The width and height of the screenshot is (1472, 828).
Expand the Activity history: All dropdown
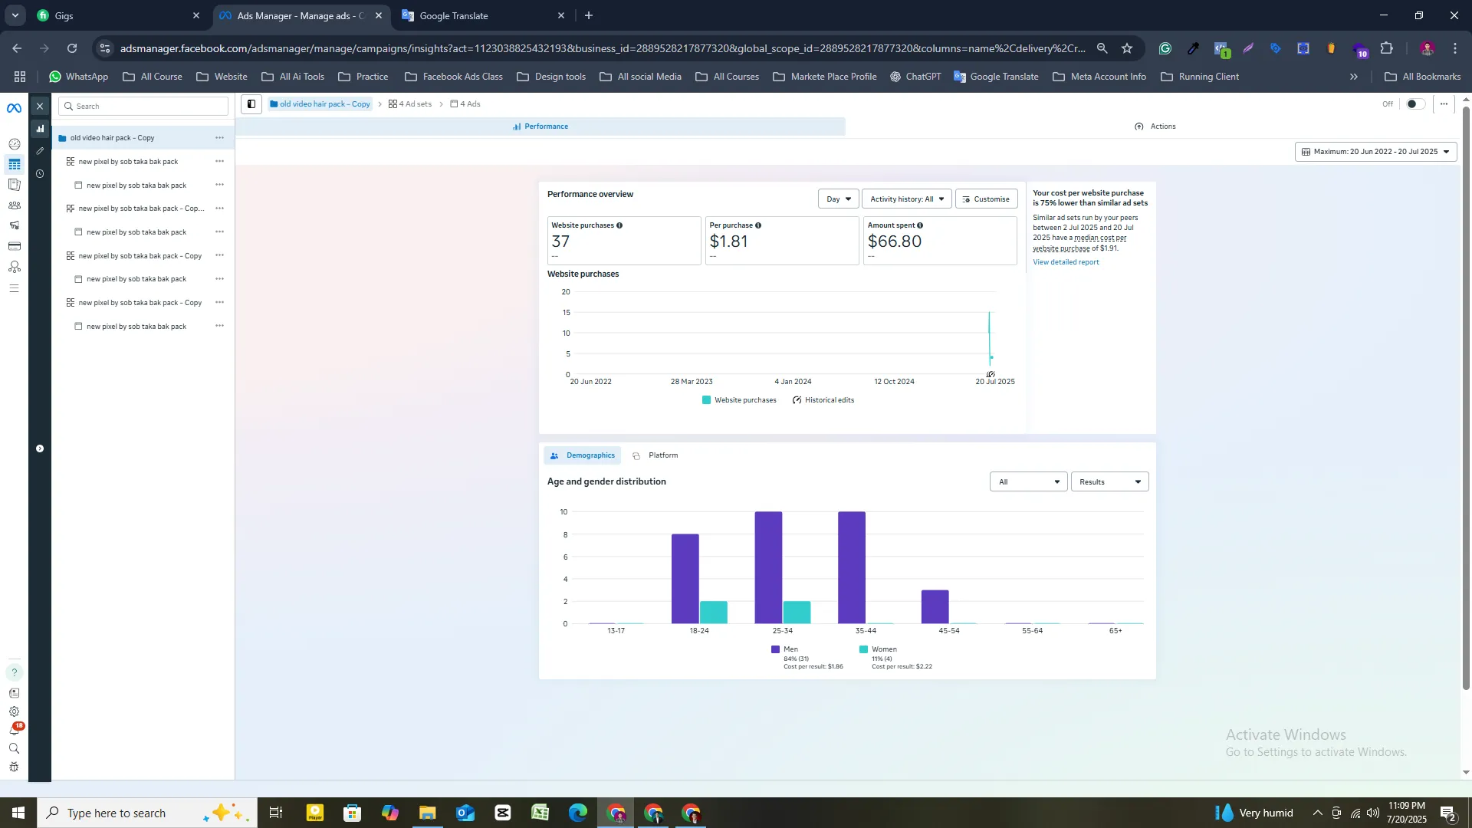click(x=906, y=199)
